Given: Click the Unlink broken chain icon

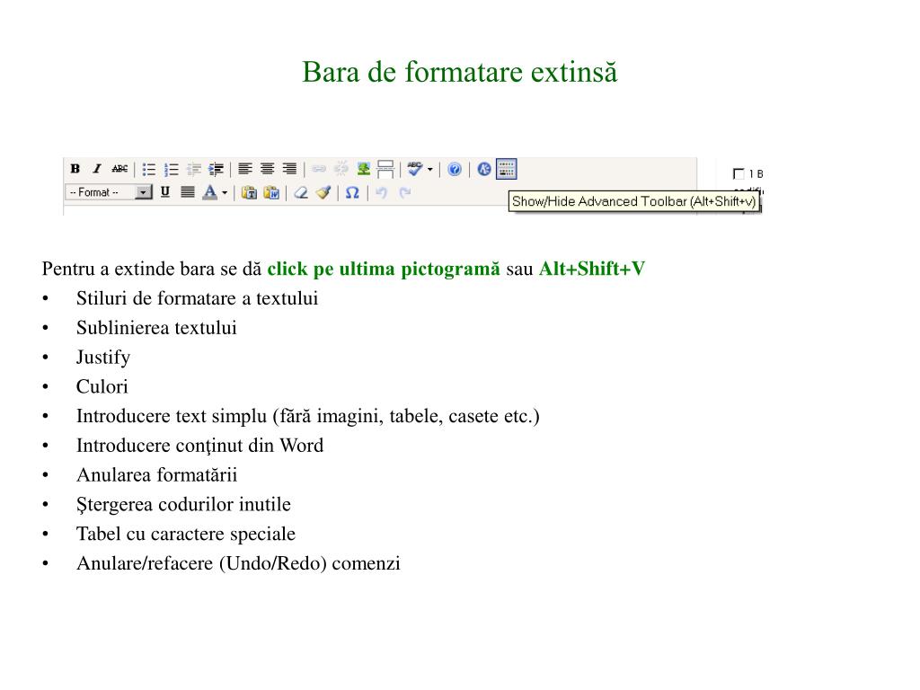Looking at the screenshot, I should pyautogui.click(x=341, y=170).
